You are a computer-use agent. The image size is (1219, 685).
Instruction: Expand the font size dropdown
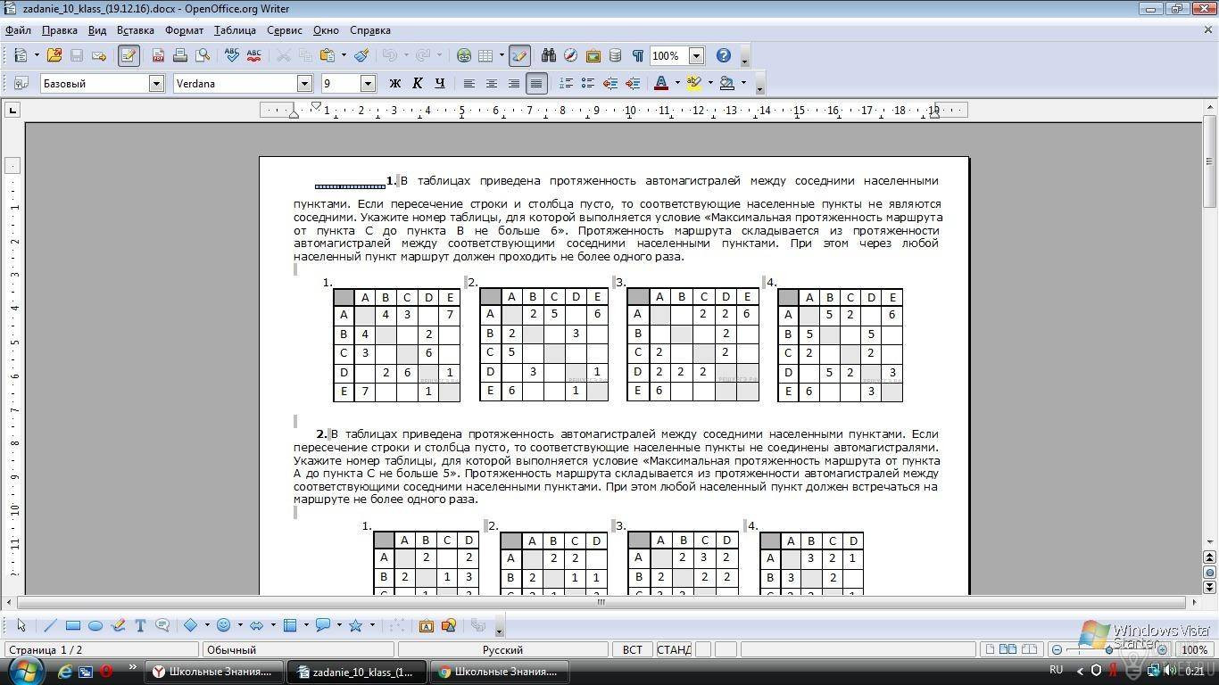point(368,83)
